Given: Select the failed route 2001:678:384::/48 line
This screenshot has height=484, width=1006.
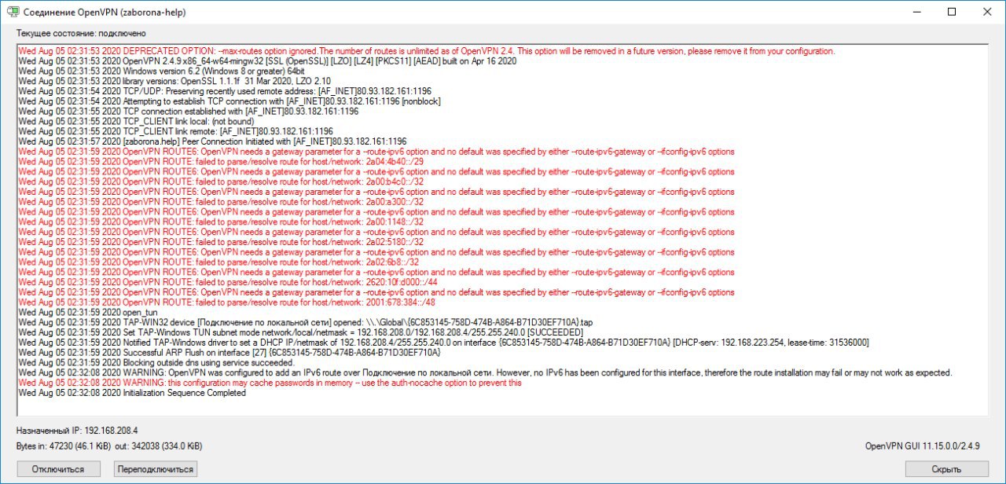Looking at the screenshot, I should (226, 302).
